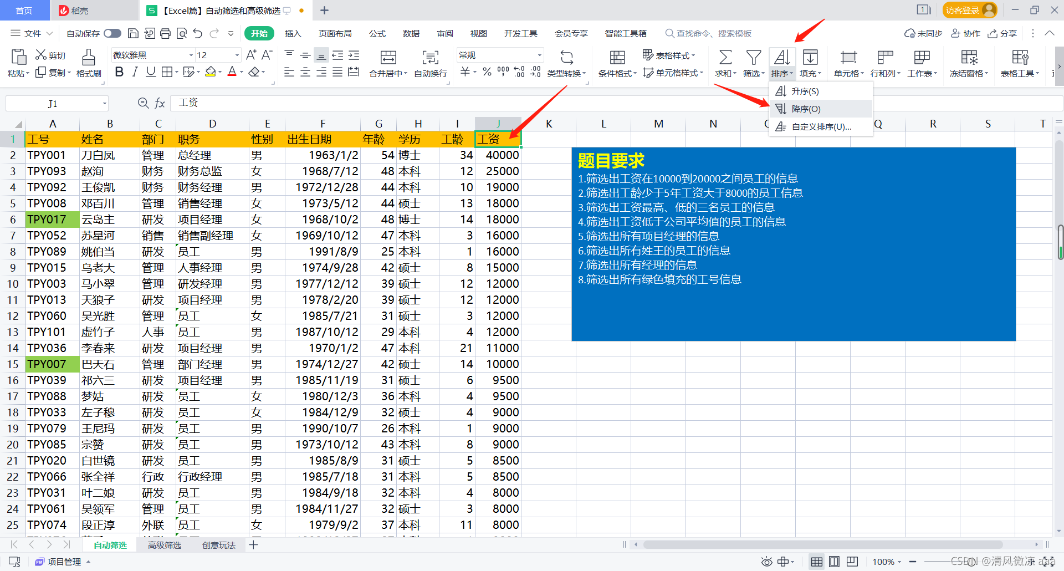The height and width of the screenshot is (571, 1064).
Task: Switch to normal view in status bar
Action: 816,562
